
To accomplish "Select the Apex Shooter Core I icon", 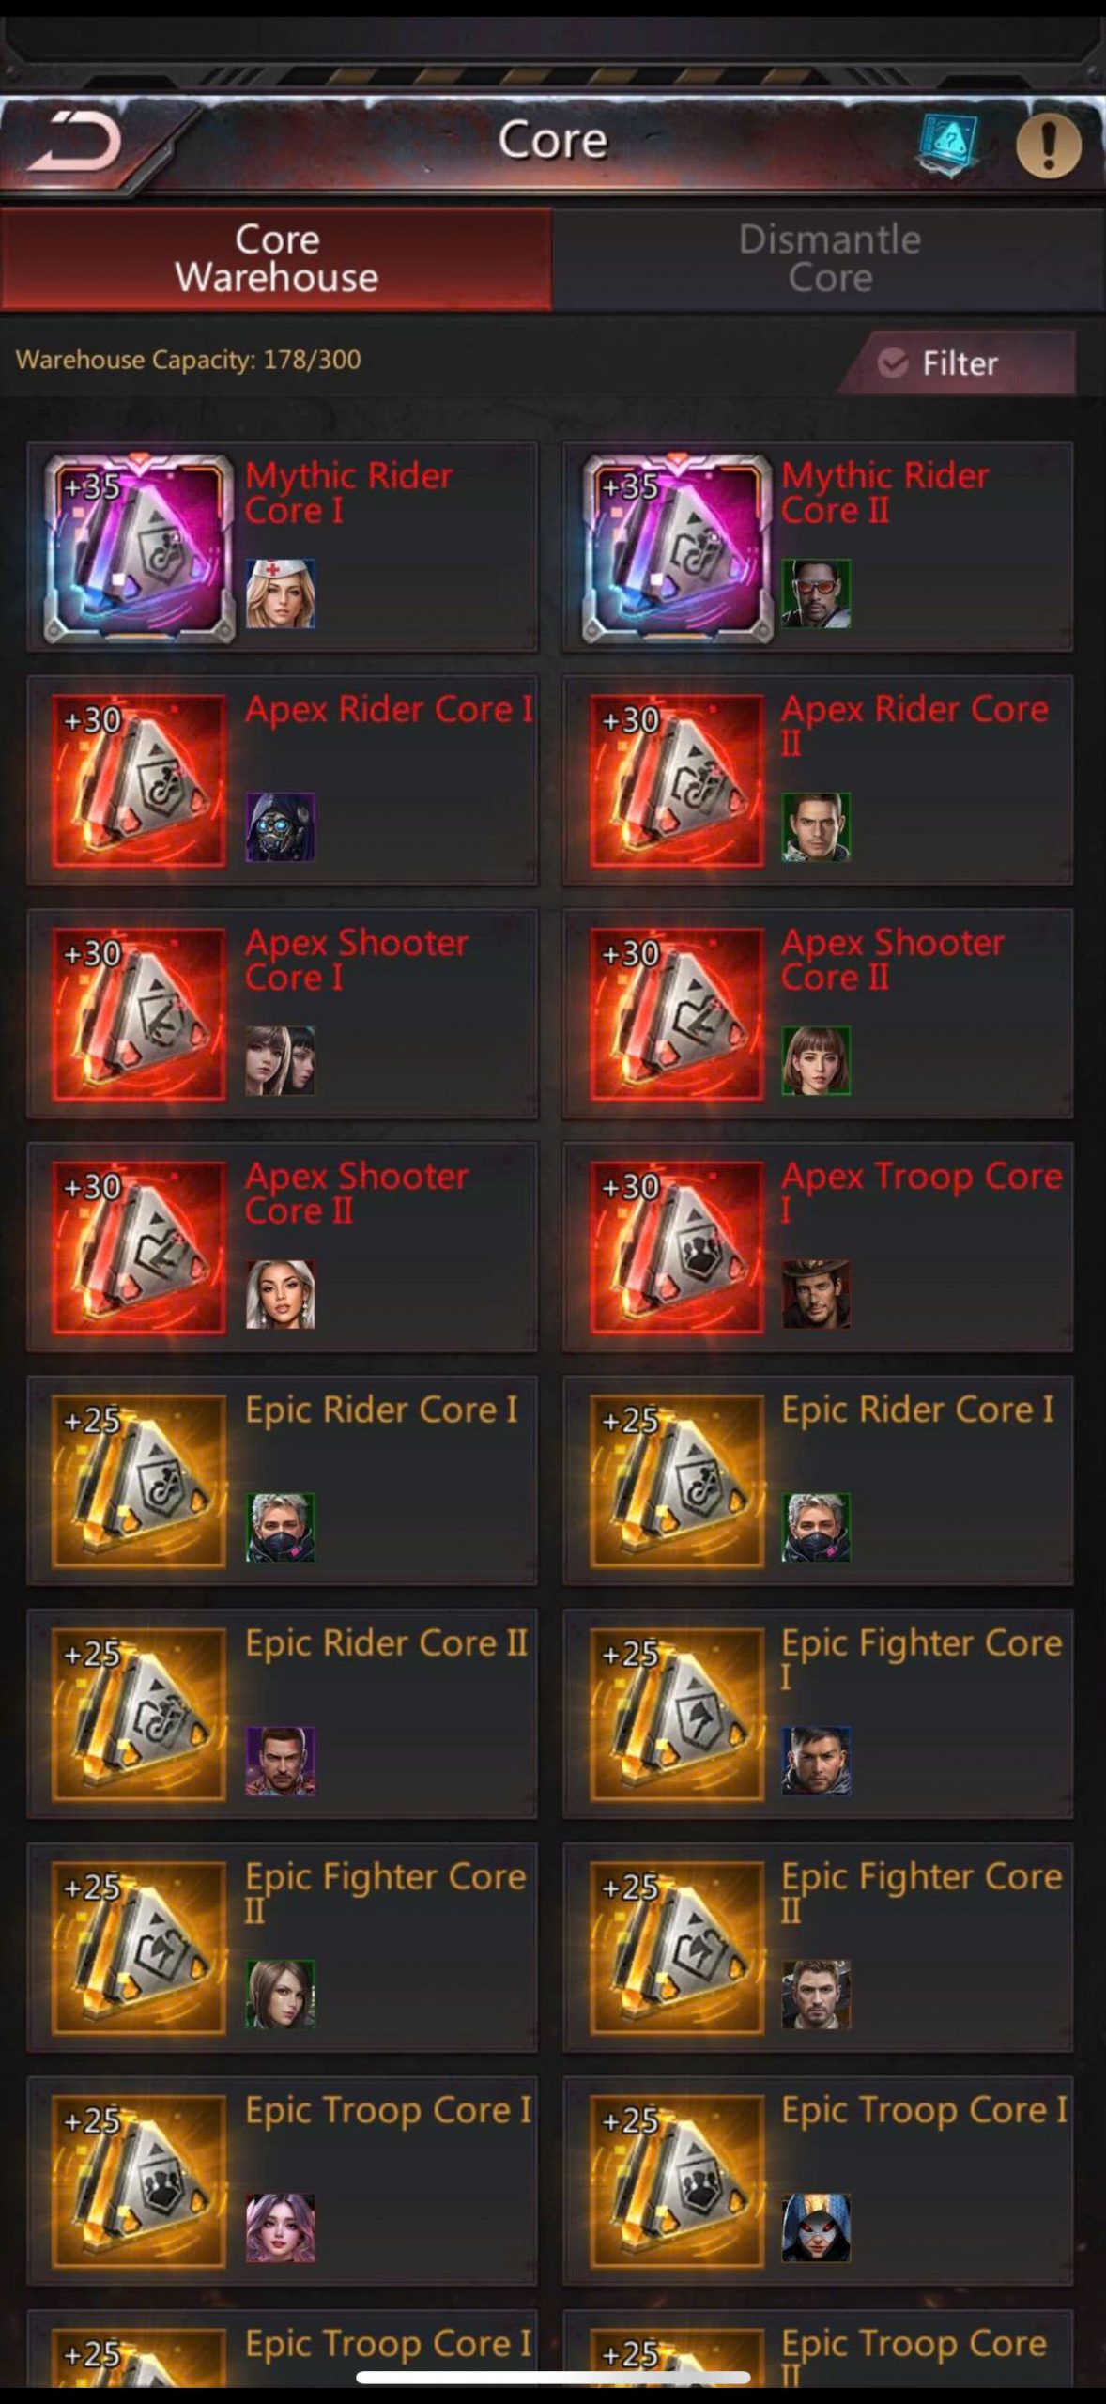I will pyautogui.click(x=139, y=1014).
